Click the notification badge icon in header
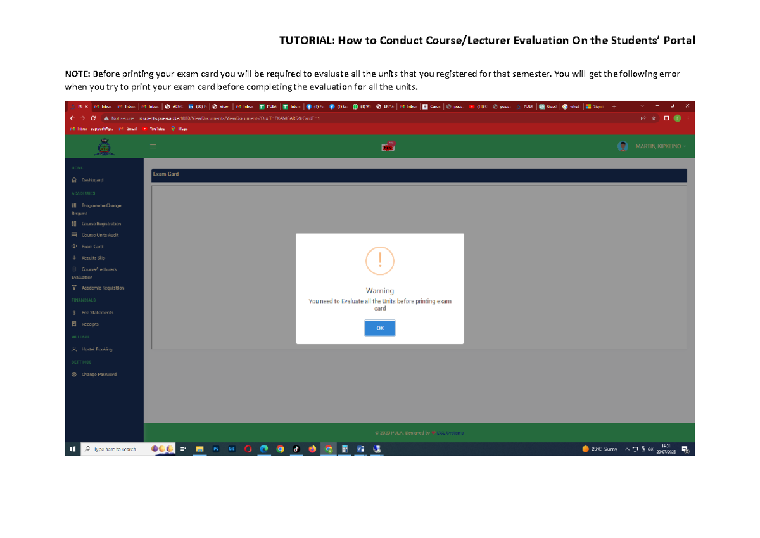Image resolution: width=760 pixels, height=538 pixels. 387,146
